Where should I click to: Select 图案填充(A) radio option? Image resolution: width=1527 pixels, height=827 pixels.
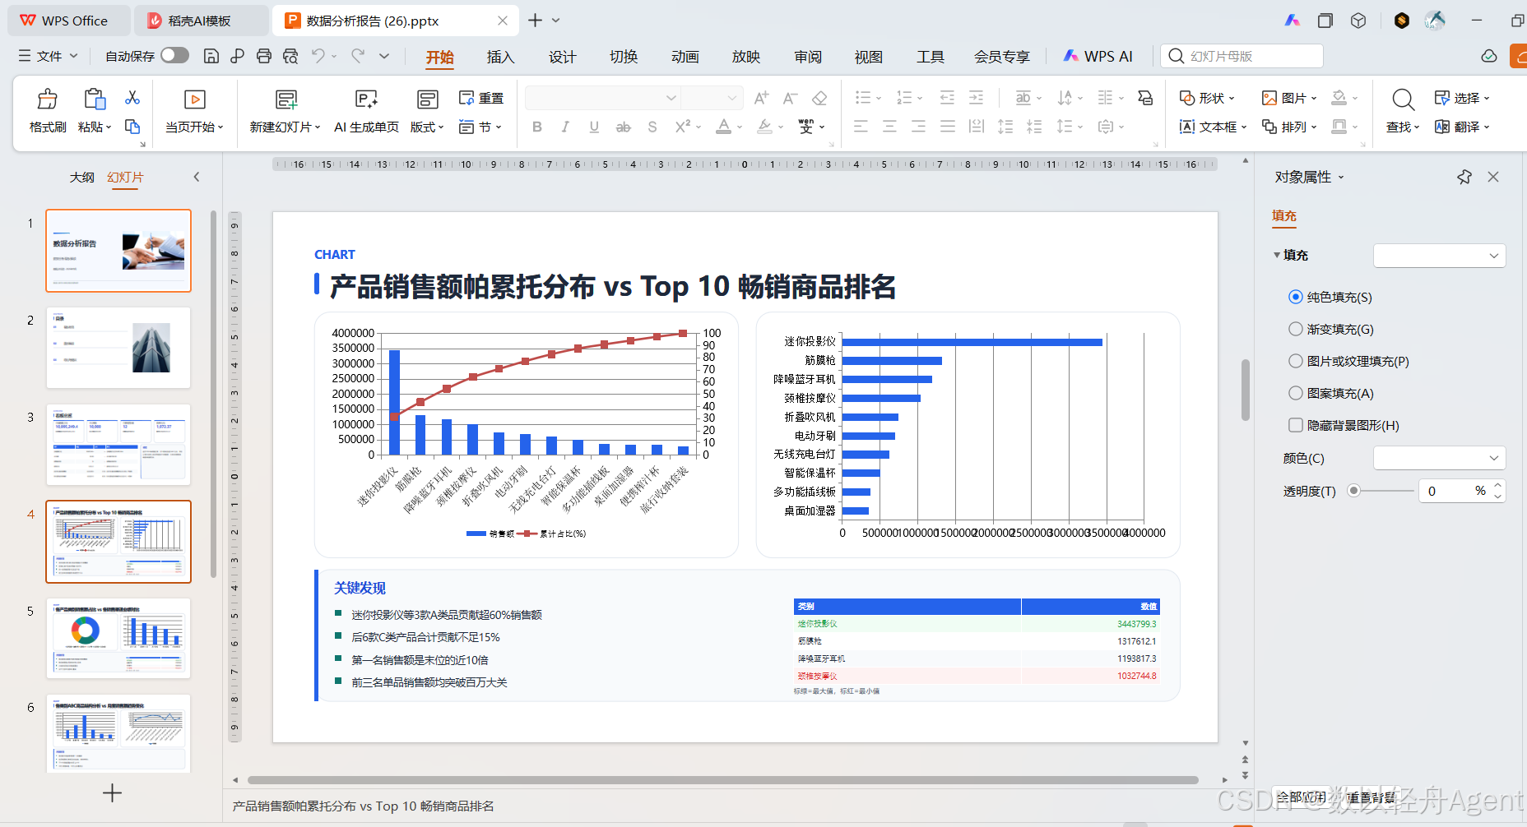pos(1296,393)
